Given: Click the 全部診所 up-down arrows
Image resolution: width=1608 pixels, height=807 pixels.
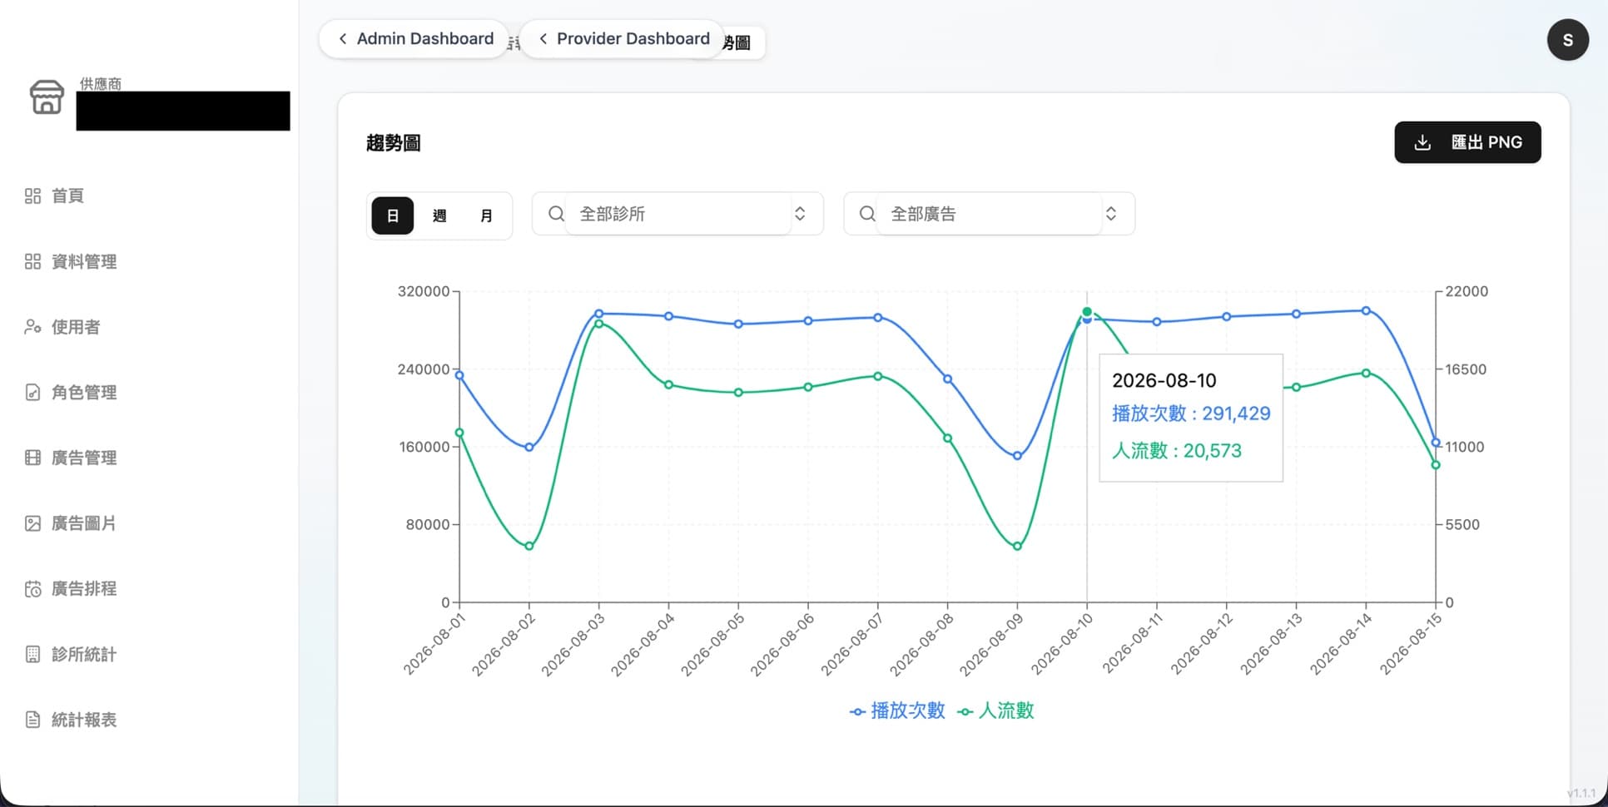Looking at the screenshot, I should coord(800,214).
